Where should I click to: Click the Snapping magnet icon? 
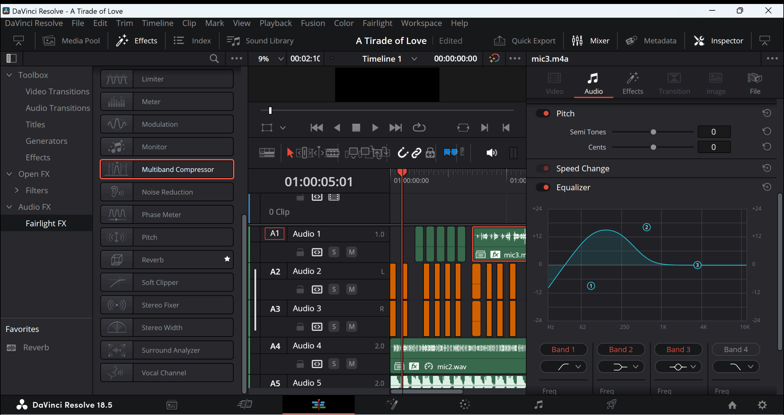point(402,153)
